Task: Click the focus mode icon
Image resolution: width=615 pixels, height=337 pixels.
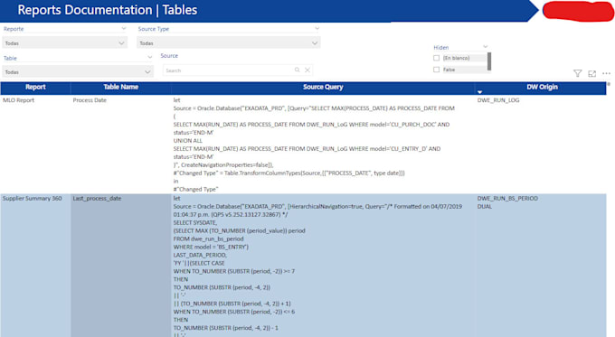Action: (592, 74)
